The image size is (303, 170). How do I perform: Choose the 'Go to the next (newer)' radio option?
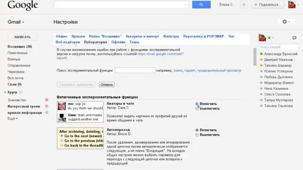pyautogui.click(x=62, y=136)
